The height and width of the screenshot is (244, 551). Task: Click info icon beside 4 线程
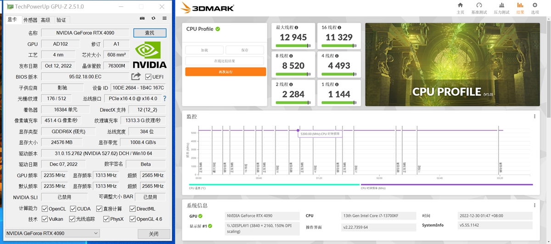[x=337, y=56]
